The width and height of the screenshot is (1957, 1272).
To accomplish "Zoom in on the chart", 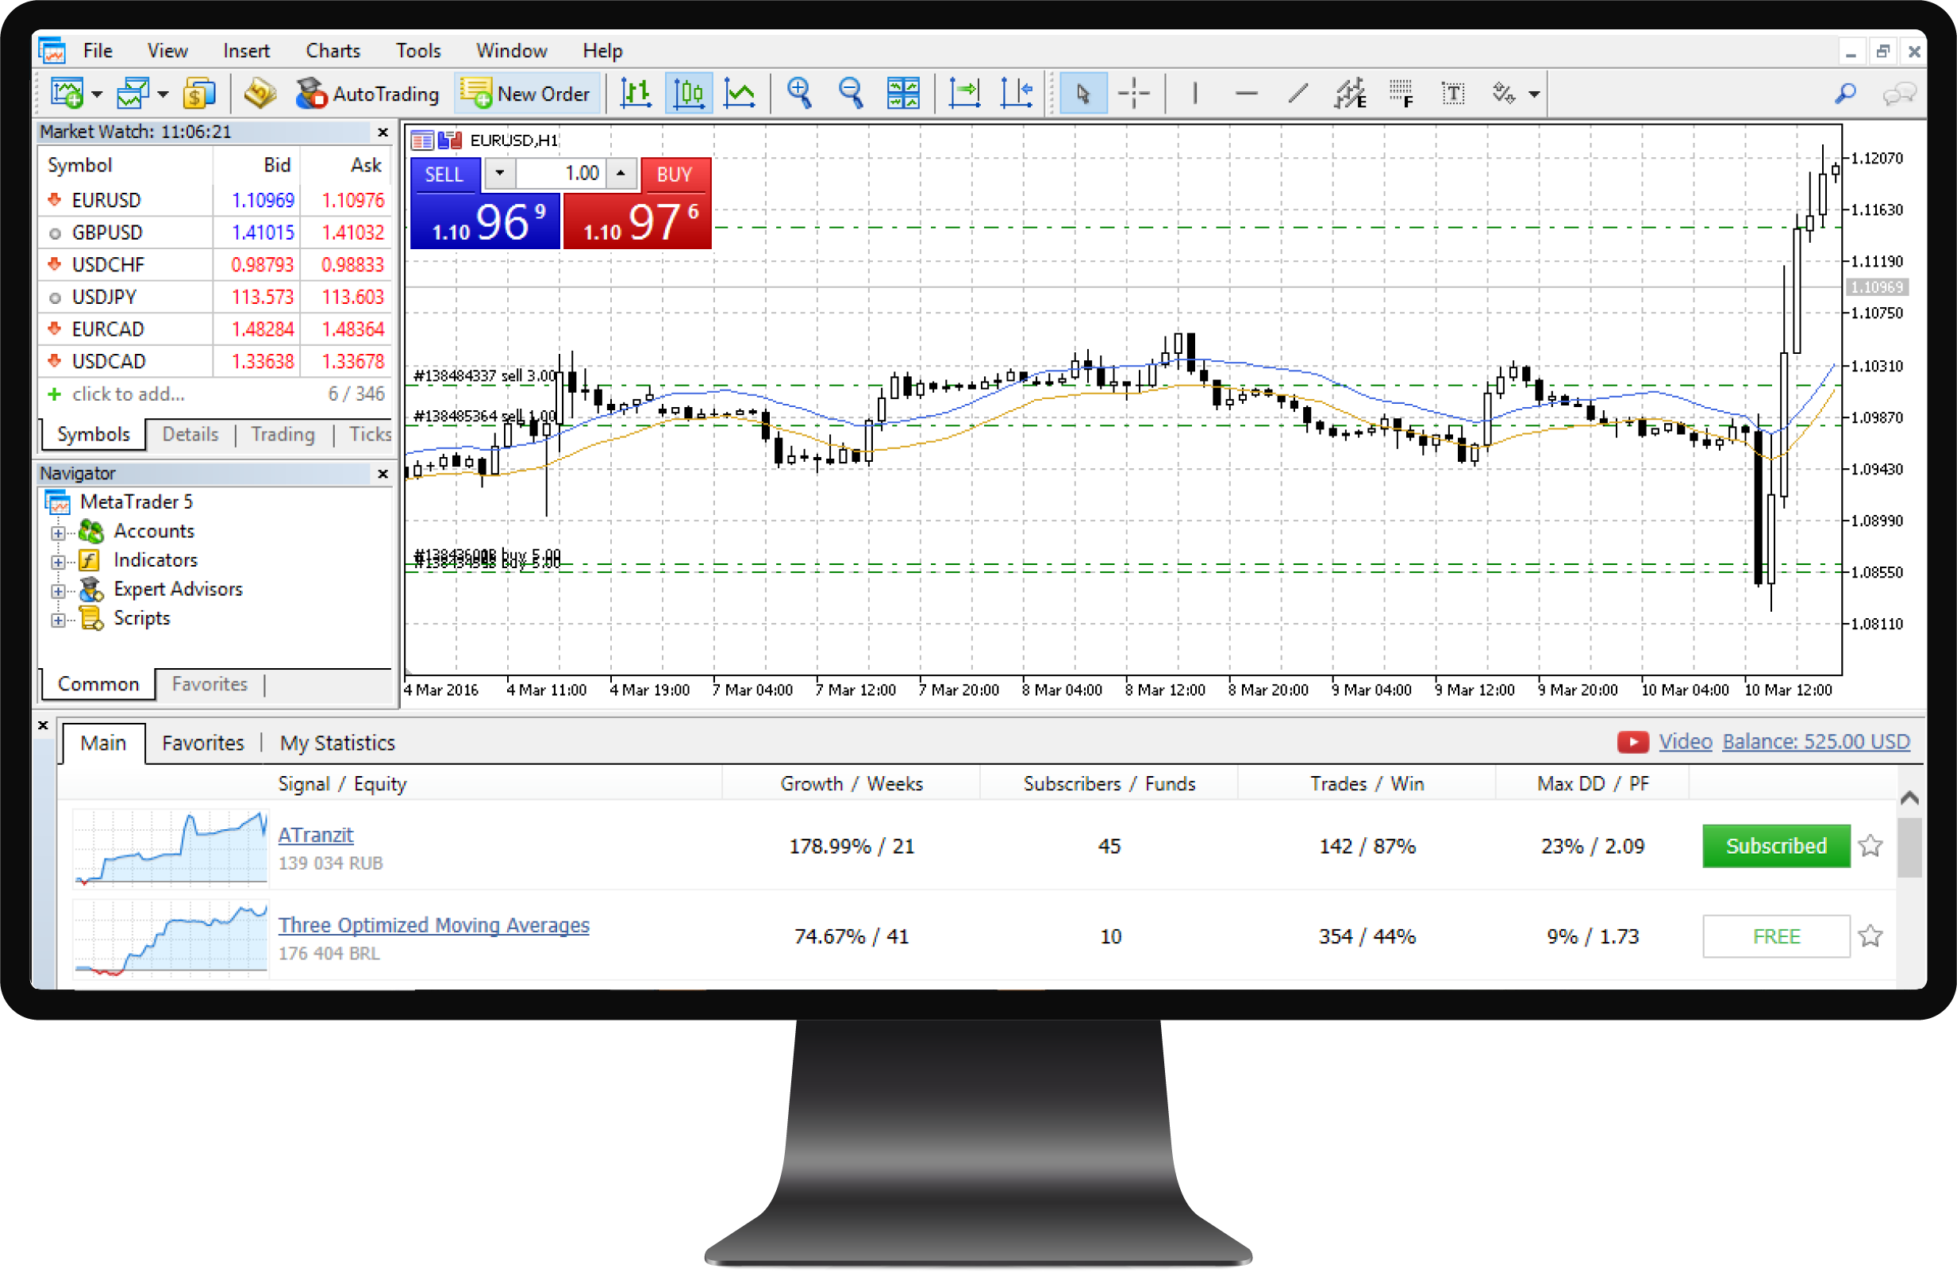I will click(799, 93).
